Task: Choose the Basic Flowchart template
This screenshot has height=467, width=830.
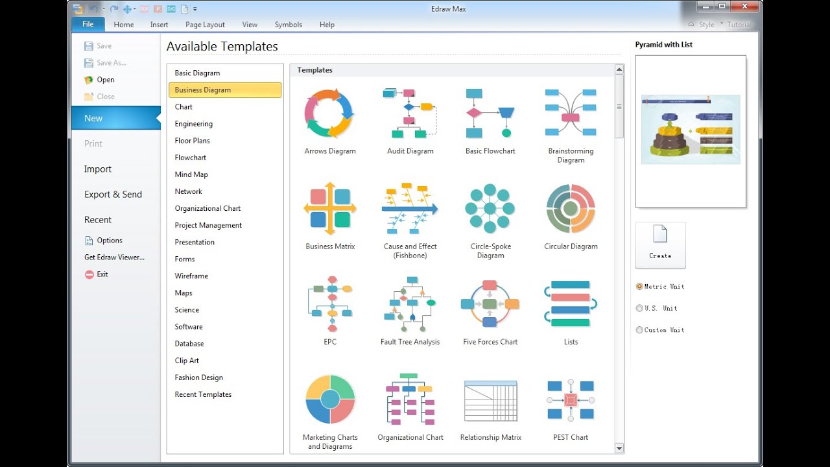Action: tap(490, 121)
